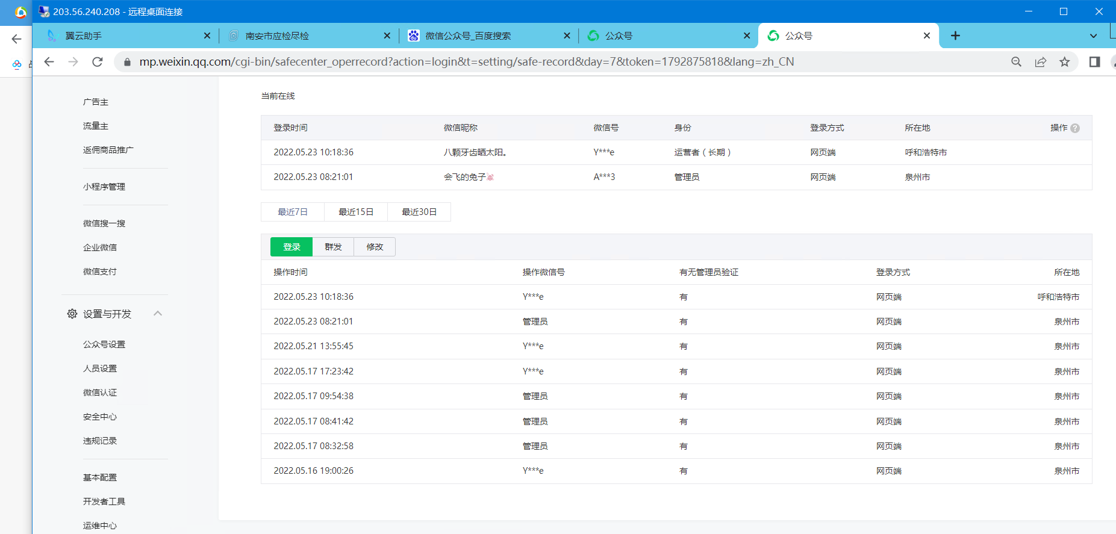Select the 最近7日 time range
Image resolution: width=1116 pixels, height=534 pixels.
click(293, 212)
